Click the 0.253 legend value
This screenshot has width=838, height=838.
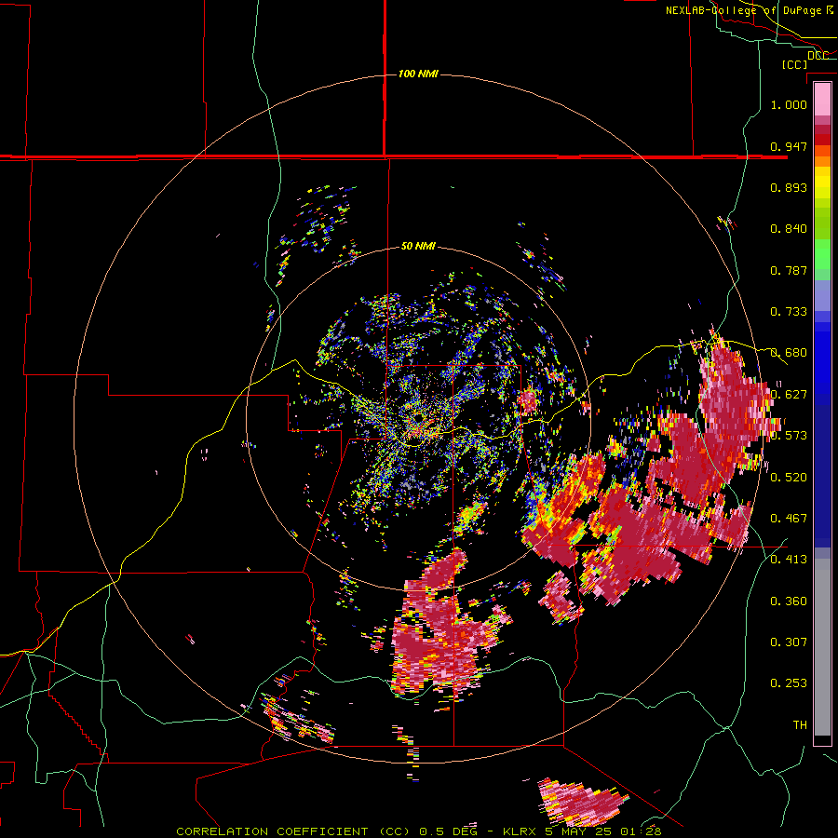789,683
